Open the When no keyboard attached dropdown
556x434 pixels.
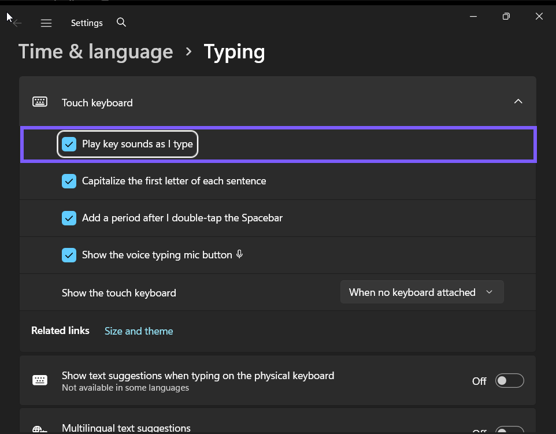point(422,292)
